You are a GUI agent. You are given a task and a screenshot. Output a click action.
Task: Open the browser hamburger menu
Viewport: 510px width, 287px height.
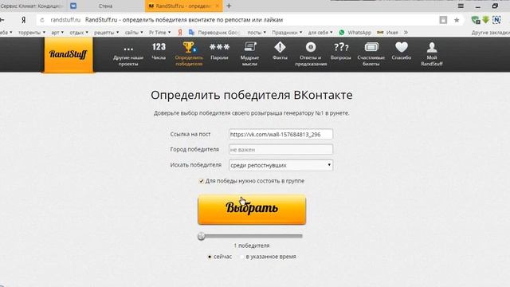pyautogui.click(x=461, y=6)
